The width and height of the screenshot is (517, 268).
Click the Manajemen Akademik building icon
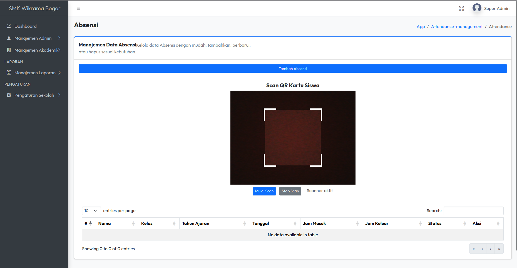point(9,50)
